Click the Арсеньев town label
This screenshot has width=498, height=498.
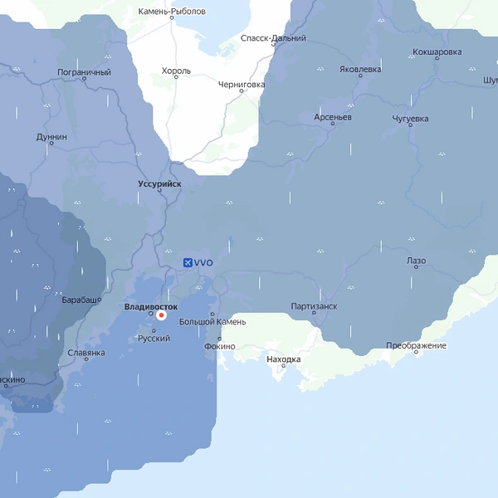333,117
